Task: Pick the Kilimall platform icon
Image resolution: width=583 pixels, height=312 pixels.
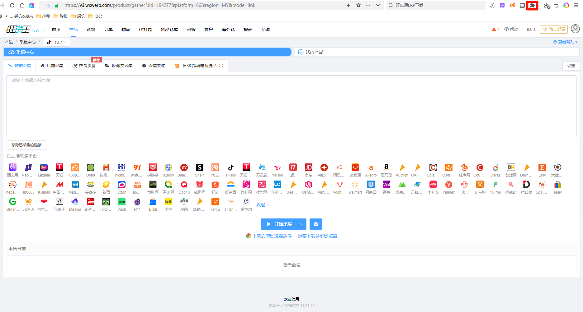Action: 44,185
